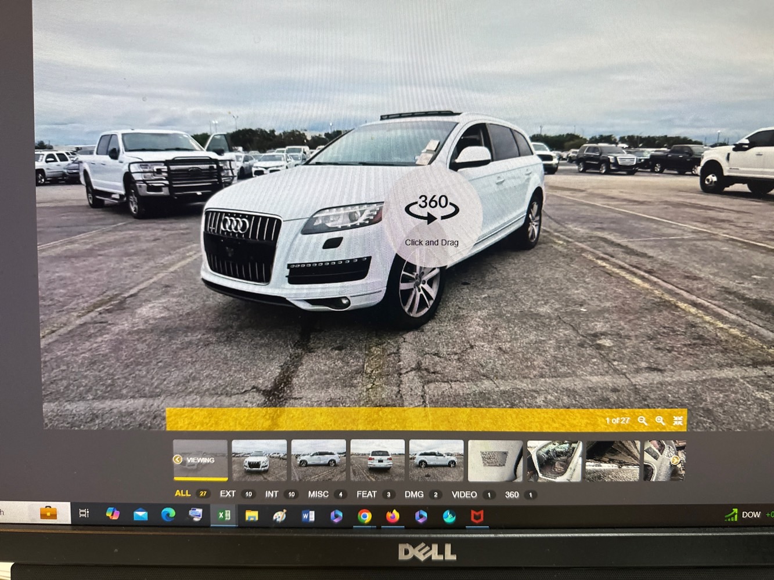Screen dimensions: 774x580
Task: Open File Explorer from the taskbar
Action: coord(251,516)
